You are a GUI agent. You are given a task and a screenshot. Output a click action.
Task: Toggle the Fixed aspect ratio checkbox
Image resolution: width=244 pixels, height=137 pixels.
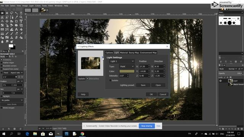point(2,73)
